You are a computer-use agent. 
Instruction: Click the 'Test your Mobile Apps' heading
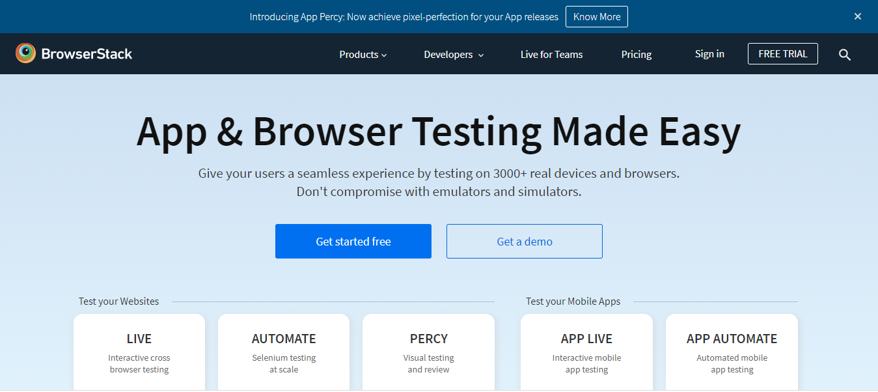tap(573, 301)
